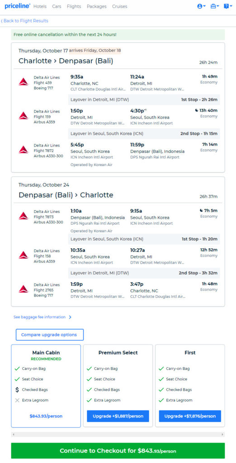This screenshot has width=236, height=463.
Task: Continue to Checkout for $843.93
Action: 118,451
